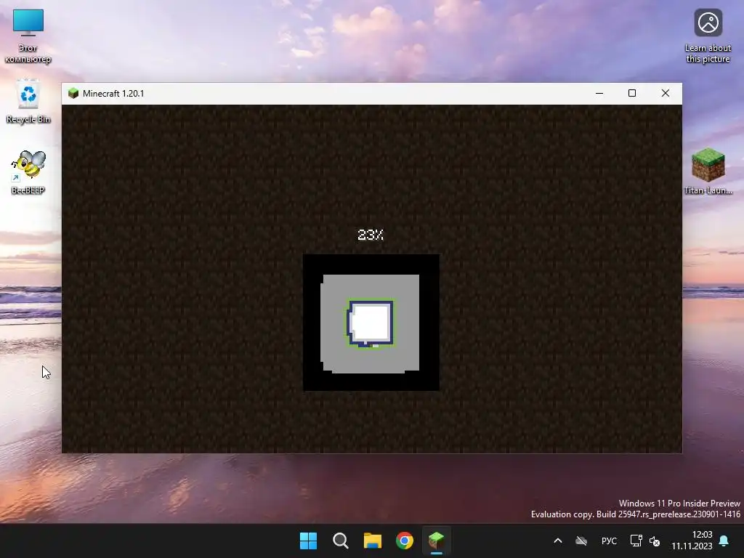Open the clock showing 12:03 11.11.2023
The width and height of the screenshot is (744, 558).
coord(692,541)
